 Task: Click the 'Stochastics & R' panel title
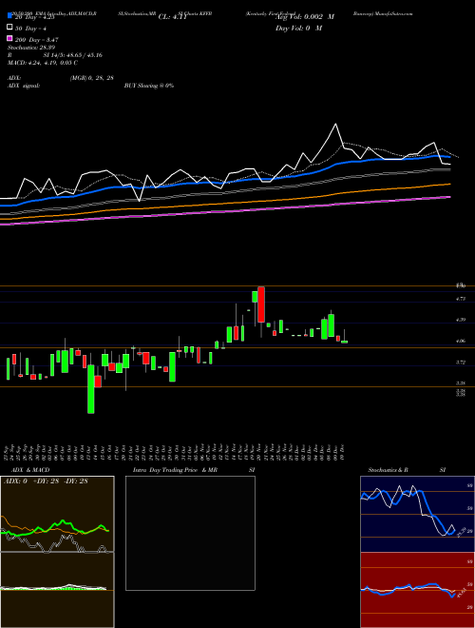388,470
